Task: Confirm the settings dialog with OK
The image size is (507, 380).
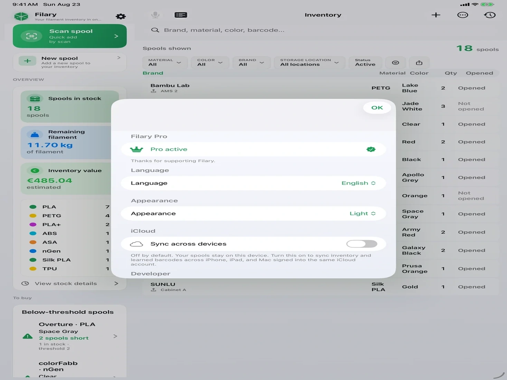Action: pyautogui.click(x=377, y=108)
